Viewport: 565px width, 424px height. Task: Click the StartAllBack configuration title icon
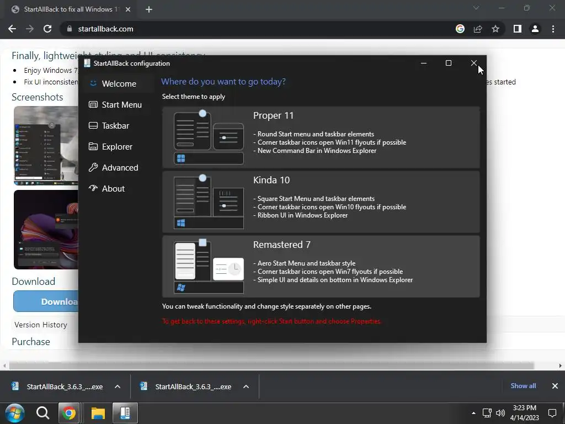[x=87, y=63]
